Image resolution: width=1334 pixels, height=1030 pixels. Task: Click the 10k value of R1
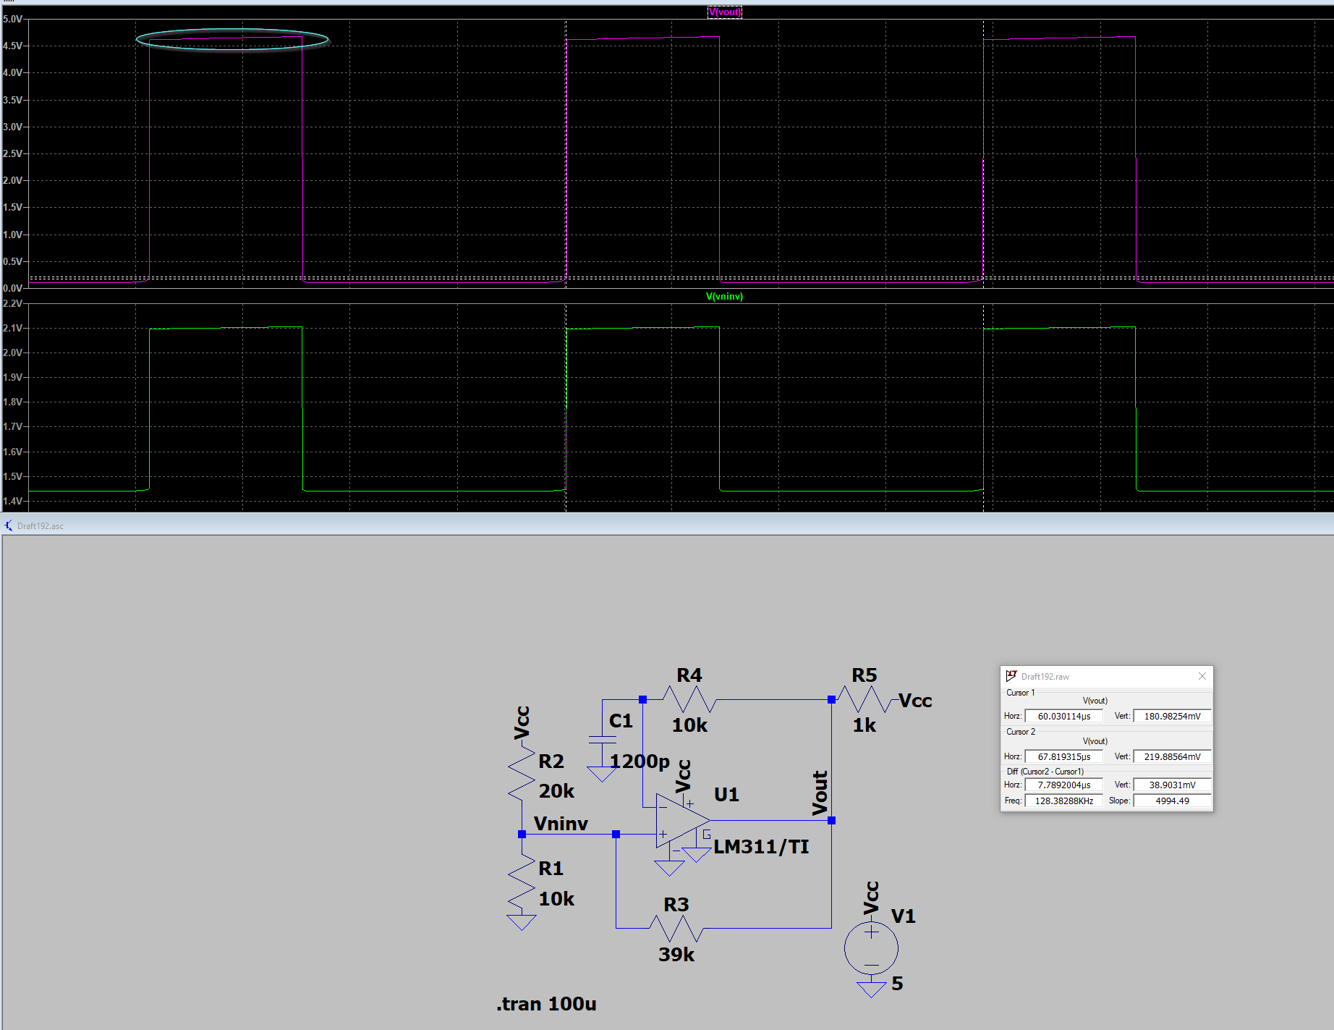pyautogui.click(x=556, y=899)
